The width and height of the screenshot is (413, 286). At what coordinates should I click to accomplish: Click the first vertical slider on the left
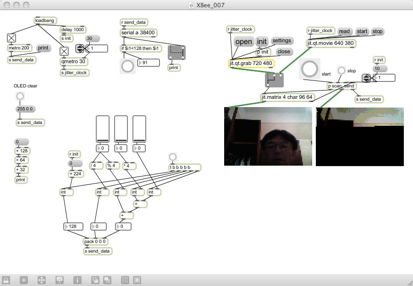pos(103,130)
